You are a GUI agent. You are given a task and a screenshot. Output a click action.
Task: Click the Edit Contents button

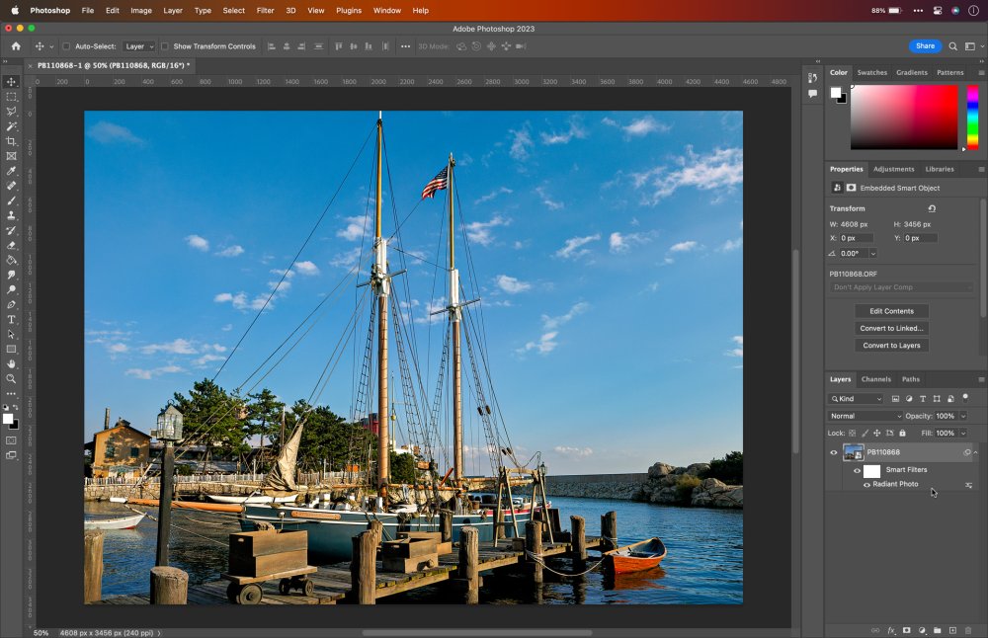pos(891,311)
